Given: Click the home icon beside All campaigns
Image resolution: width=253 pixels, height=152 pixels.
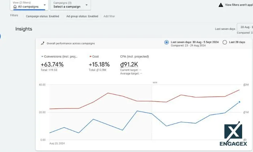Looking at the screenshot, I should pos(15,7).
